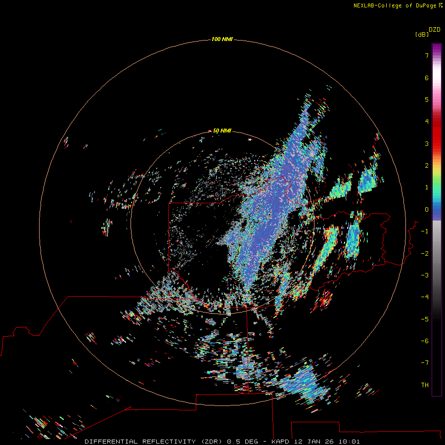Image resolution: width=445 pixels, height=445 pixels.
Task: Click the 100 NMI range ring label
Action: click(222, 39)
